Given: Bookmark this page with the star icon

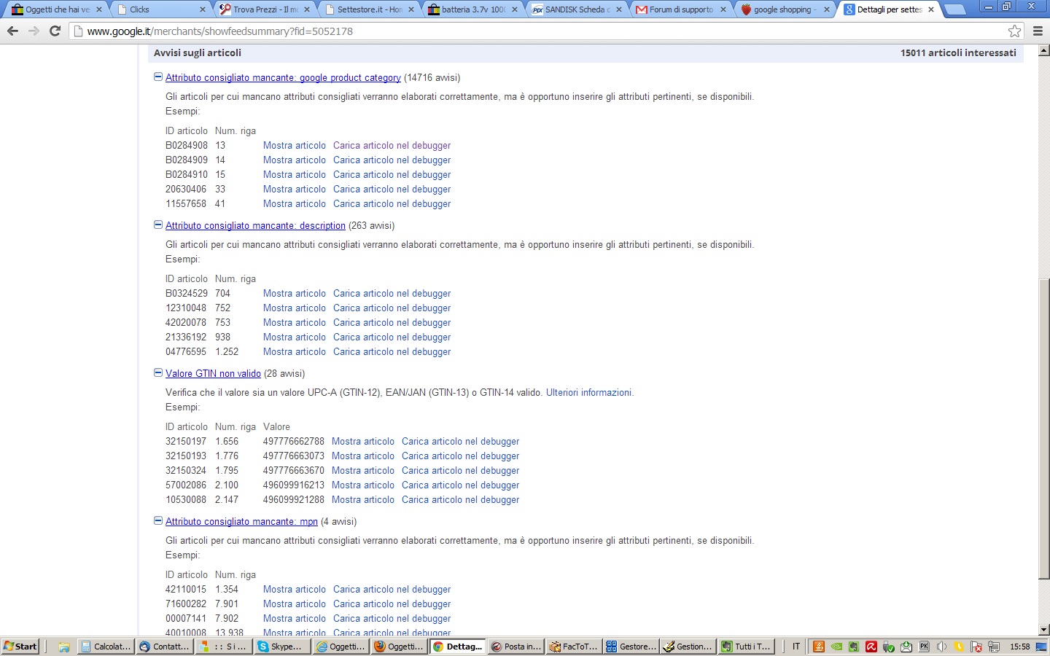Looking at the screenshot, I should point(1014,31).
